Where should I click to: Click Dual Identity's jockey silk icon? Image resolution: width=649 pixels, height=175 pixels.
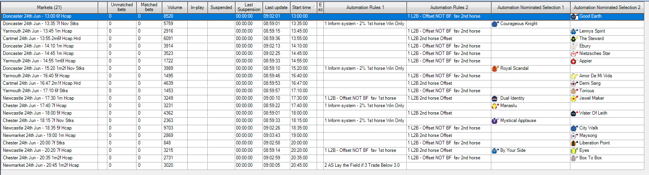[495, 98]
